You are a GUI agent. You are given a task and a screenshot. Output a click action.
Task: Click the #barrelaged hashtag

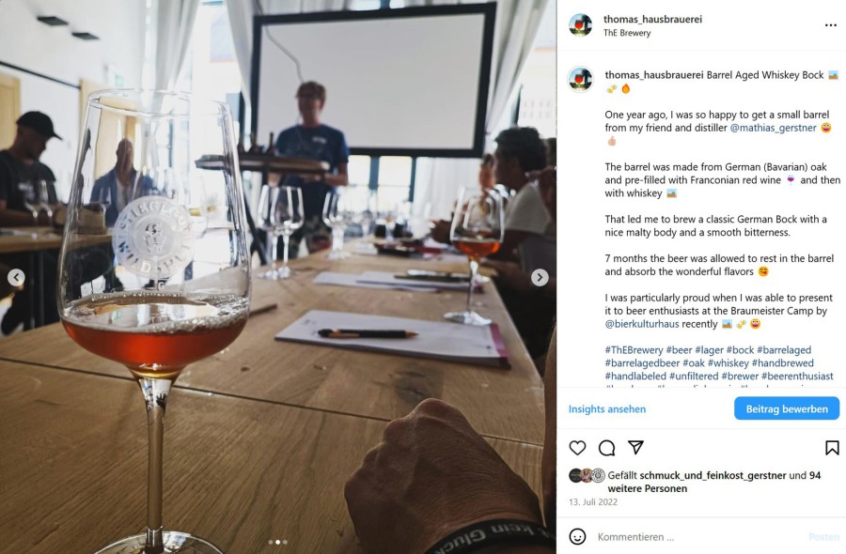(784, 350)
